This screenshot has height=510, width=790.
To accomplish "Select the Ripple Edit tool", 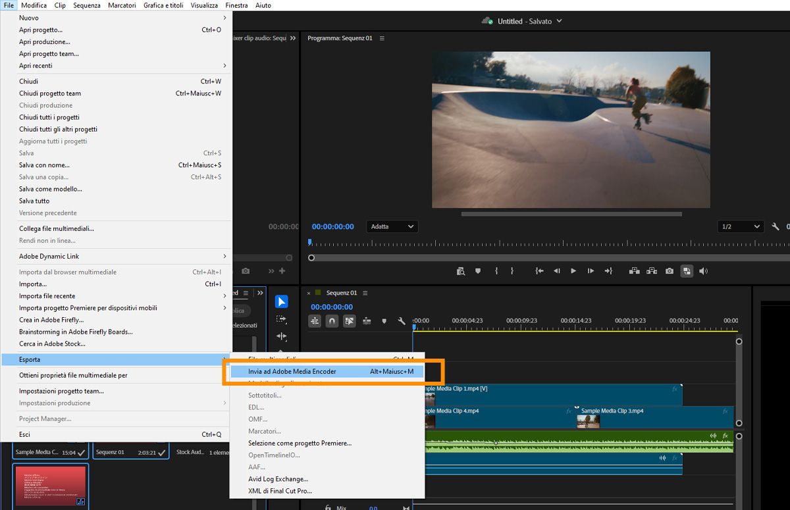I will pyautogui.click(x=281, y=336).
